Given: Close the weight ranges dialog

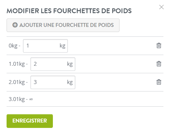Looking at the screenshot, I should (x=161, y=7).
